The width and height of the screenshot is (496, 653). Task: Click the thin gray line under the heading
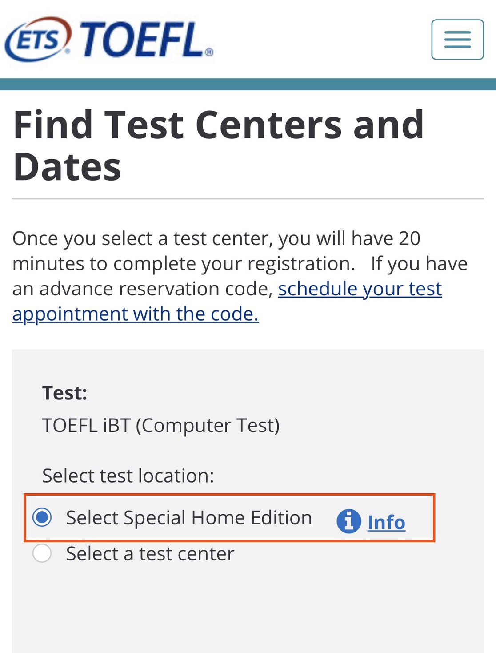pos(248,199)
